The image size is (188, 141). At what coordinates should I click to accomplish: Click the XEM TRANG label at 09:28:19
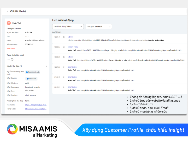pos(72,77)
